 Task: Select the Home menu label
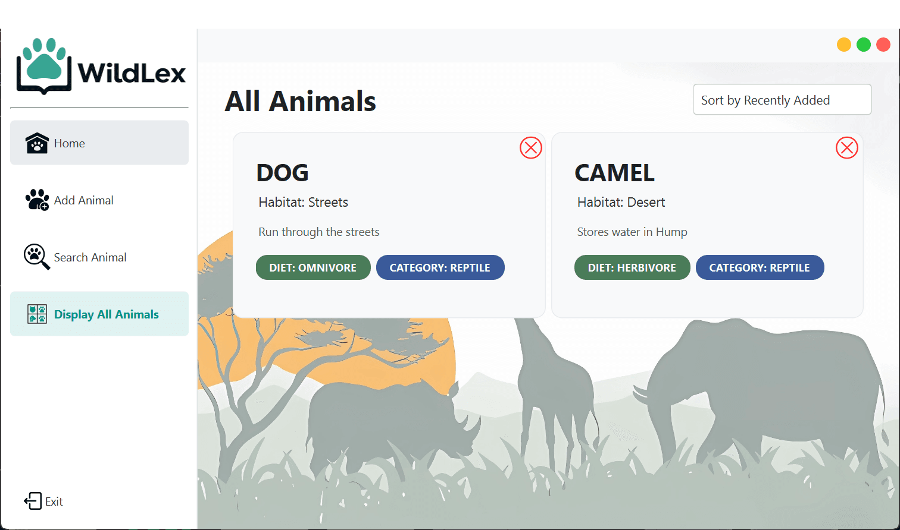click(x=69, y=143)
